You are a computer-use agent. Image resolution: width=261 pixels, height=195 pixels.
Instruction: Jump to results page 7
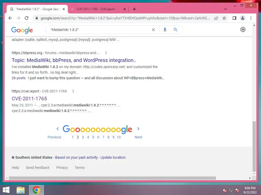(103, 137)
